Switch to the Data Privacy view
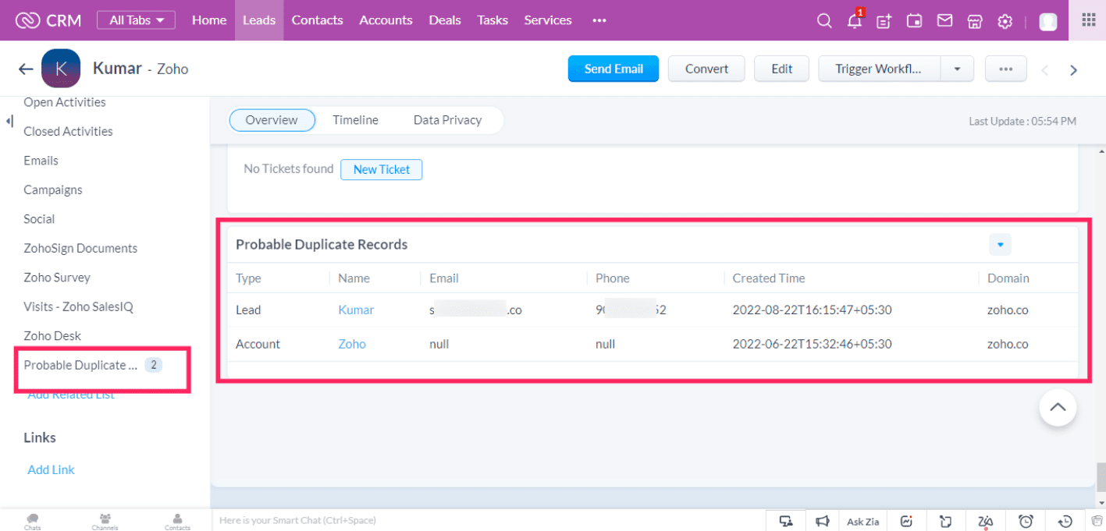 tap(447, 120)
